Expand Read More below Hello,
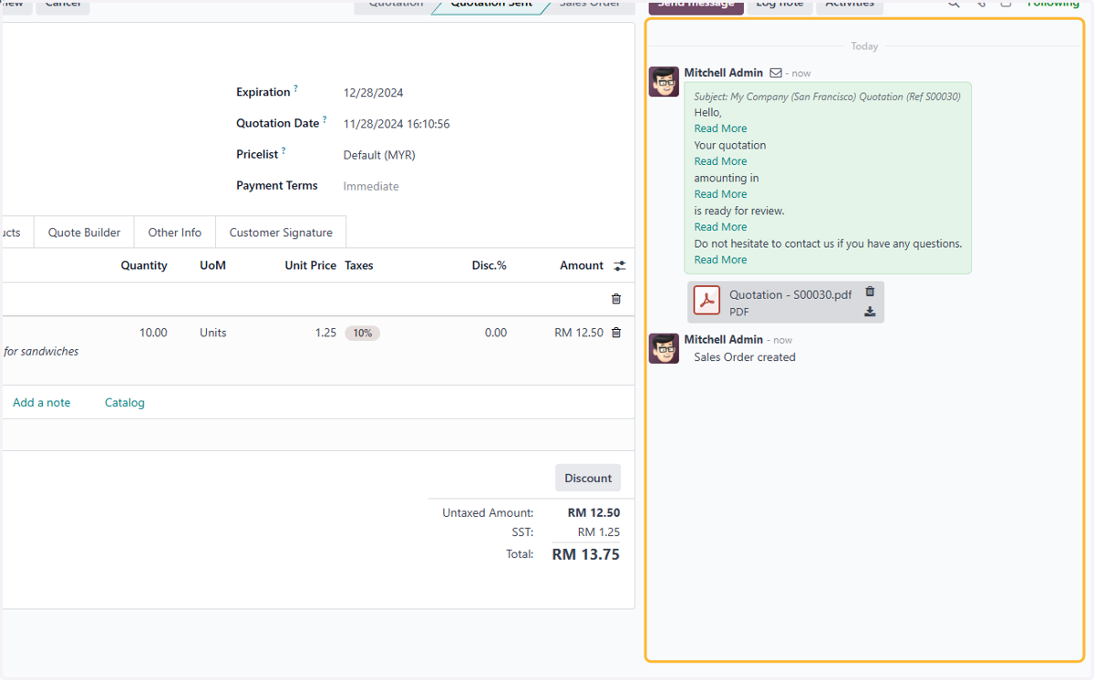1094x680 pixels. [720, 129]
